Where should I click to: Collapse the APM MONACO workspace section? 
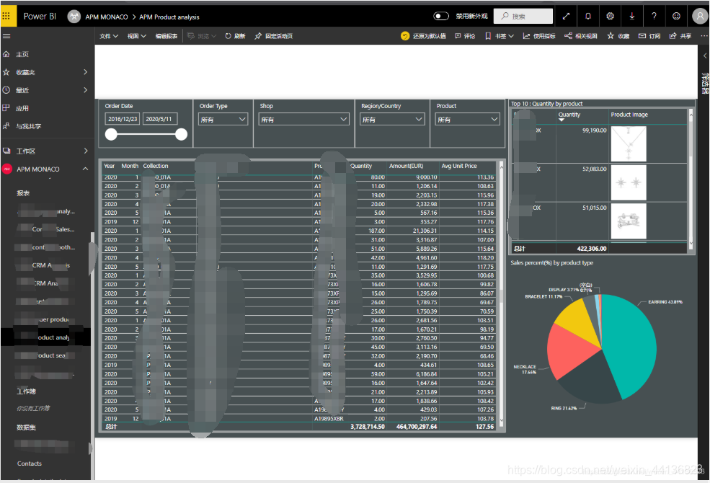(86, 169)
